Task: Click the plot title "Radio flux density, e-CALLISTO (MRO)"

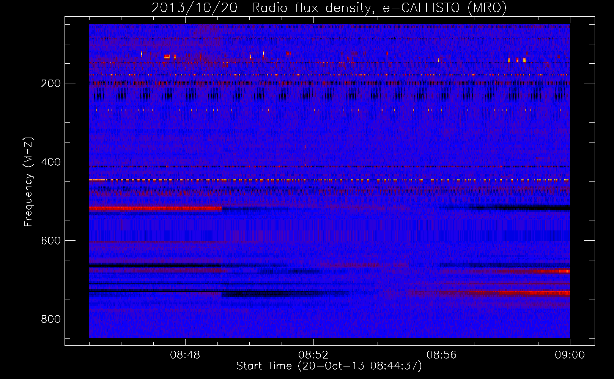Action: click(379, 8)
